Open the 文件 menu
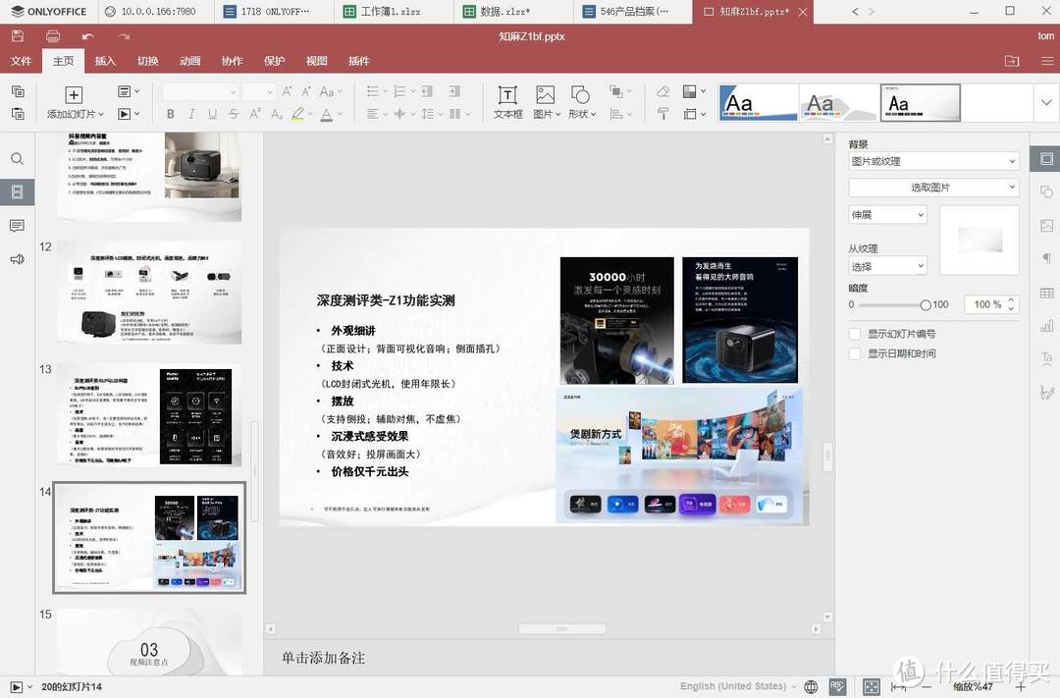Viewport: 1060px width, 698px height. 21,61
